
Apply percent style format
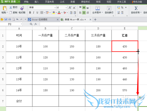tap(122, 7)
